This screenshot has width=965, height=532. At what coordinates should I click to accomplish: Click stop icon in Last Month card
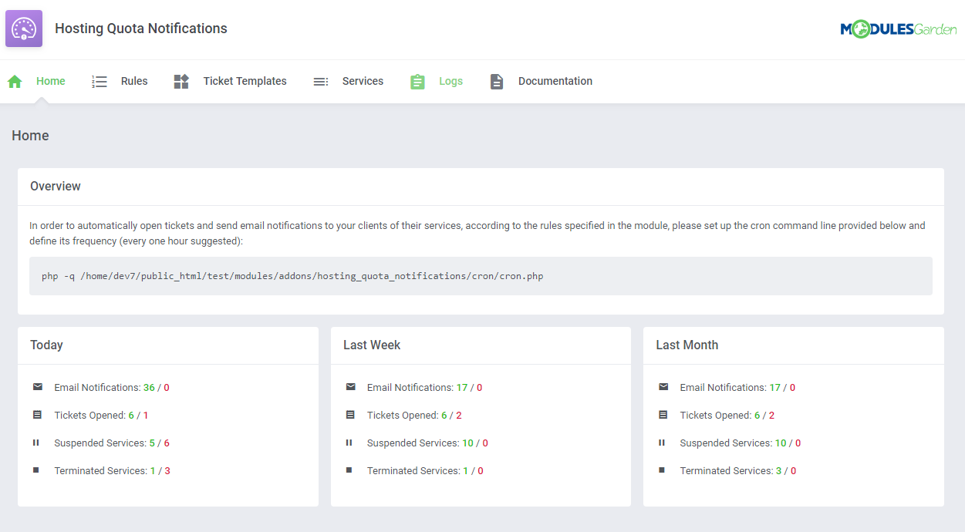662,470
